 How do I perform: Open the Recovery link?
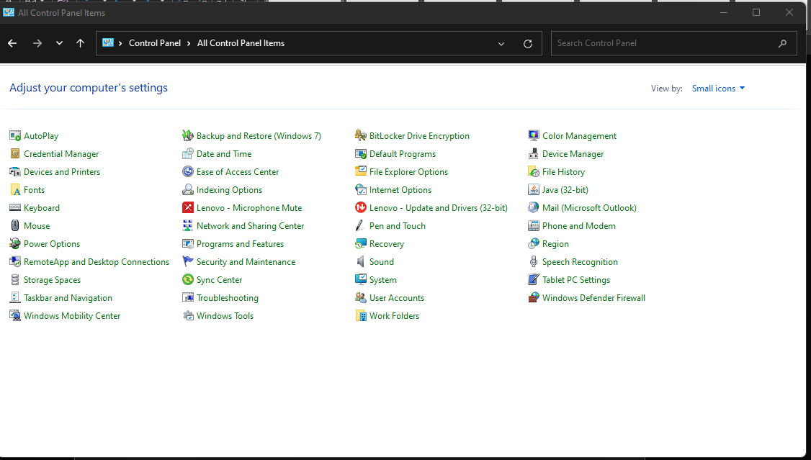click(x=386, y=244)
